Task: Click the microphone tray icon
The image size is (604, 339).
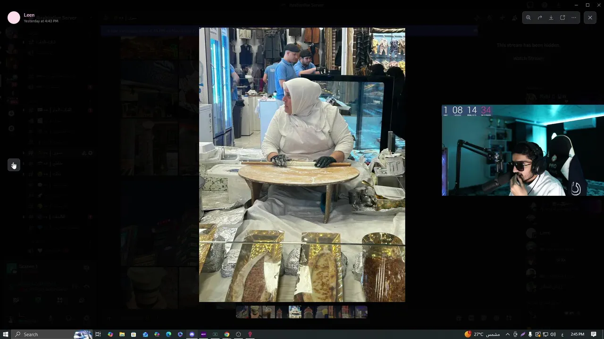Action: (530, 334)
